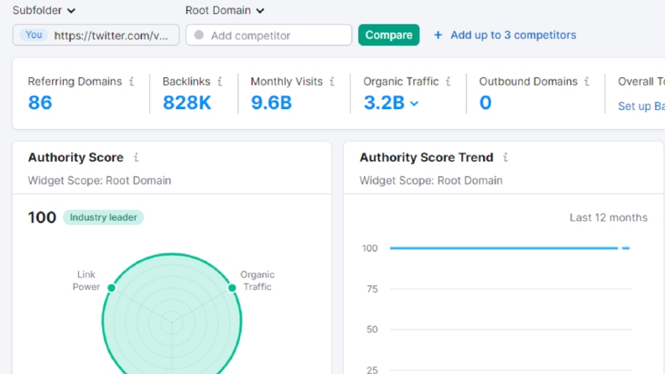Click the Industry leader badge
Viewport: 665px width, 374px height.
click(103, 217)
